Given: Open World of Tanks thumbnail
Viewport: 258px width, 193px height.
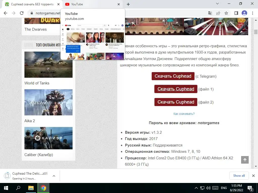Looking at the screenshot, I should point(48,65).
